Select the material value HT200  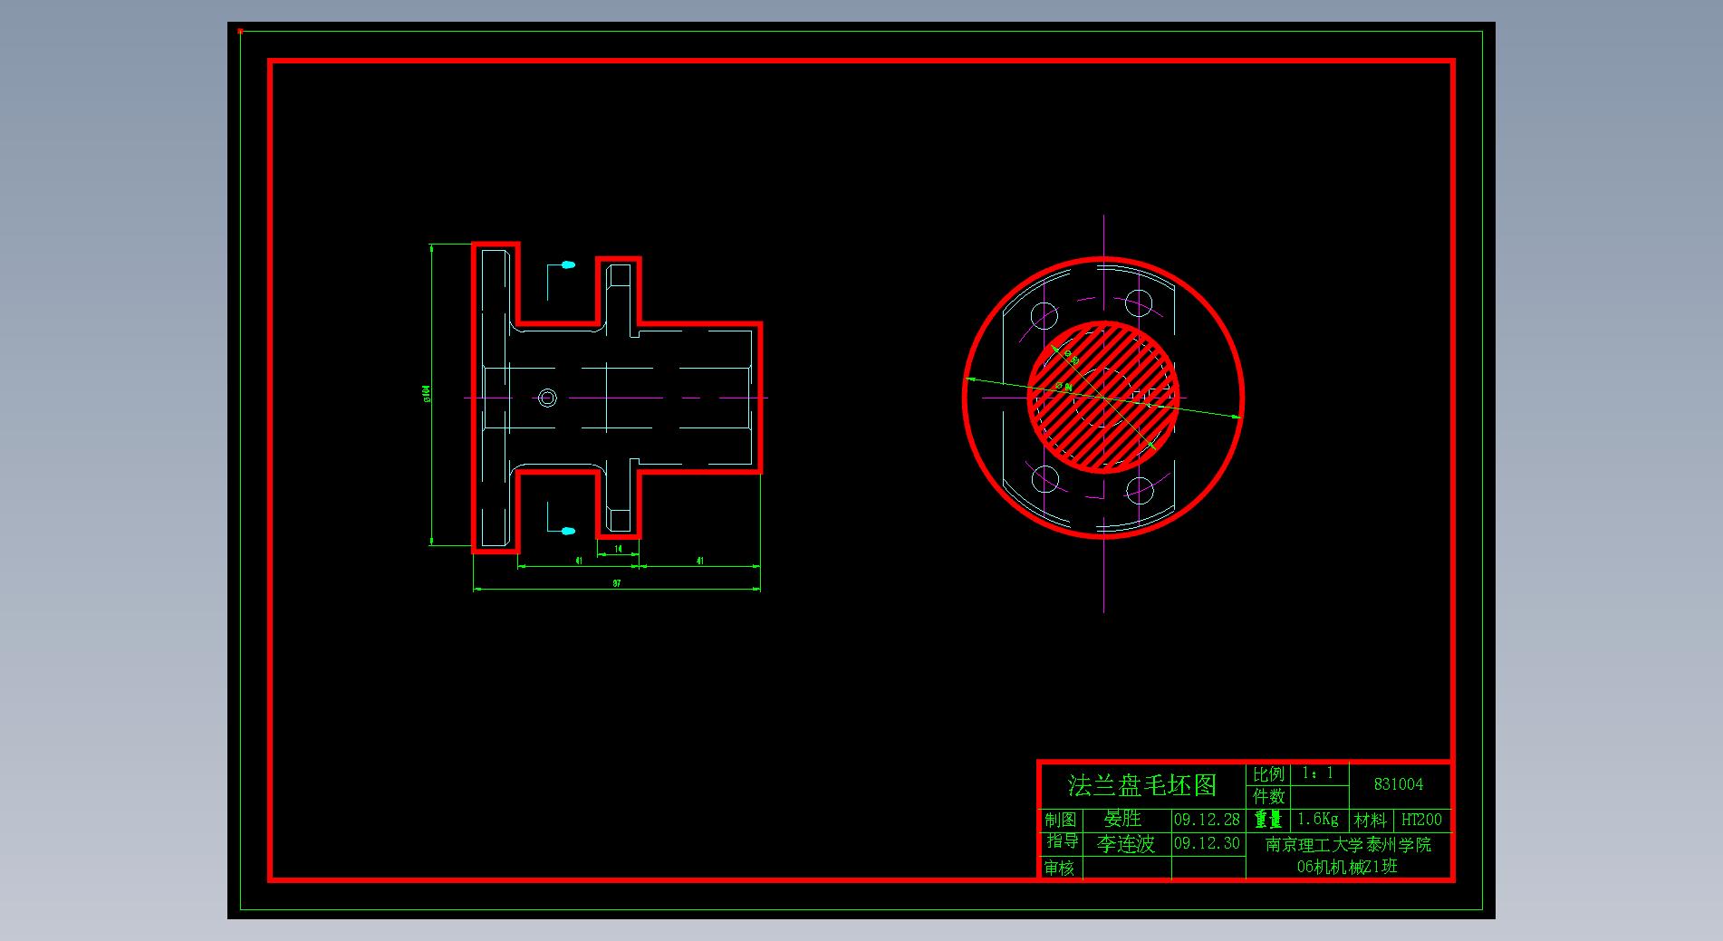click(1421, 820)
